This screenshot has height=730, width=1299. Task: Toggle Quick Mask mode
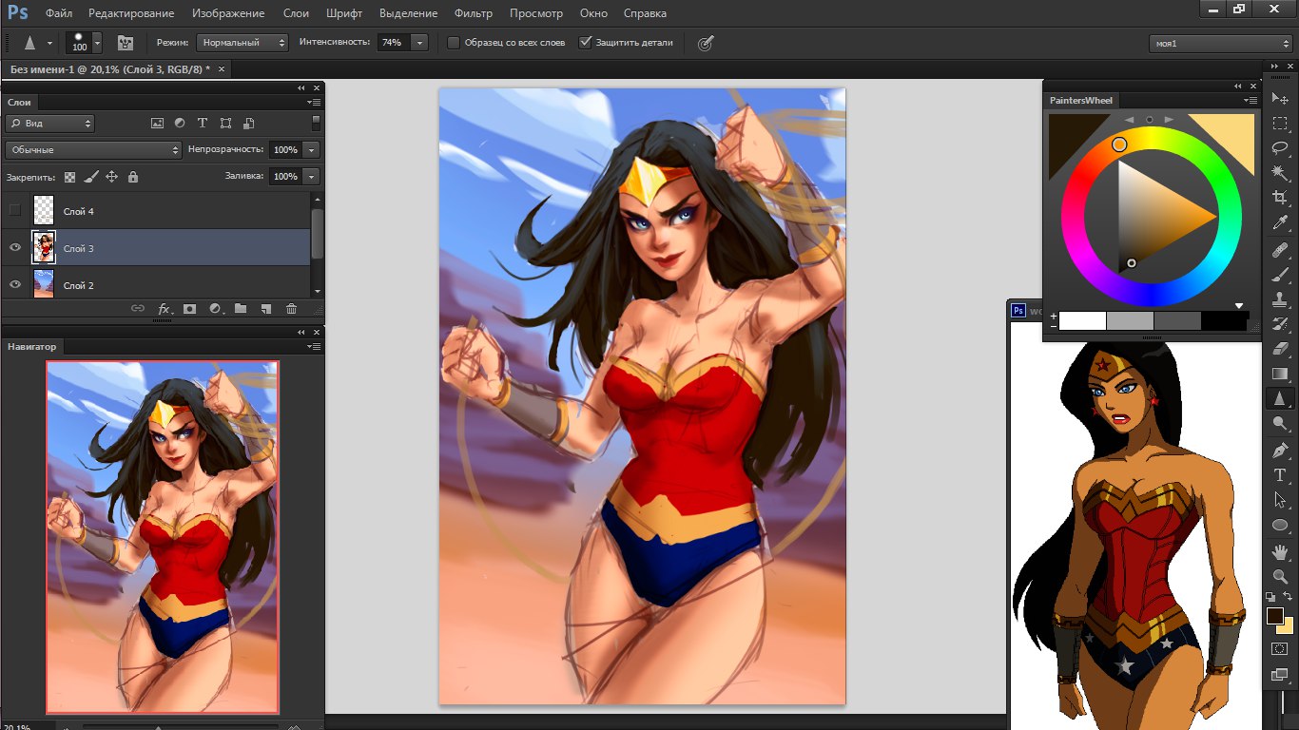pyautogui.click(x=1280, y=648)
